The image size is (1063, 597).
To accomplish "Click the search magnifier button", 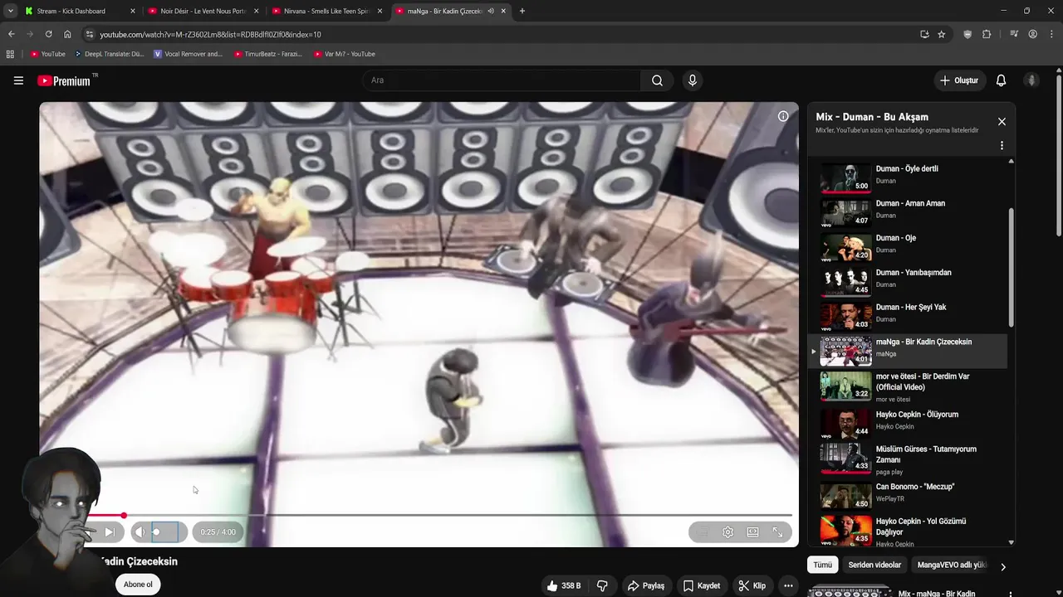I will pyautogui.click(x=657, y=80).
